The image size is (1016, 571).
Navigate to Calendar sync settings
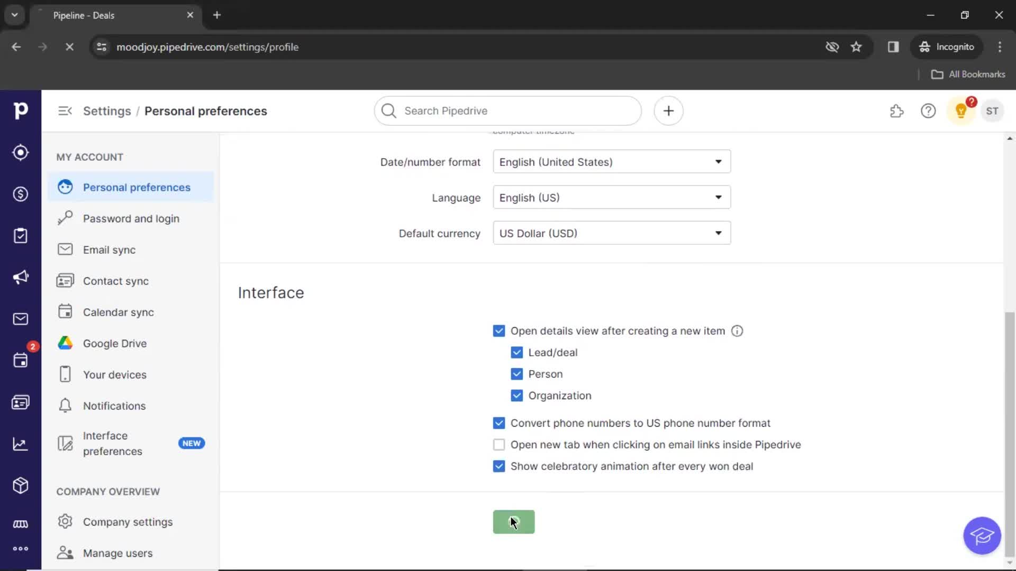pos(119,311)
